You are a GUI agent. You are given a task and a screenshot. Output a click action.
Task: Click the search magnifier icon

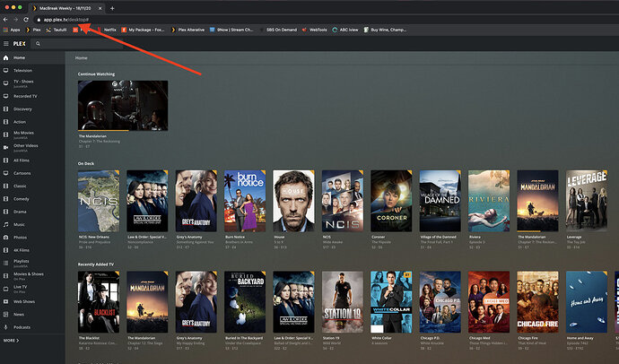(x=38, y=44)
